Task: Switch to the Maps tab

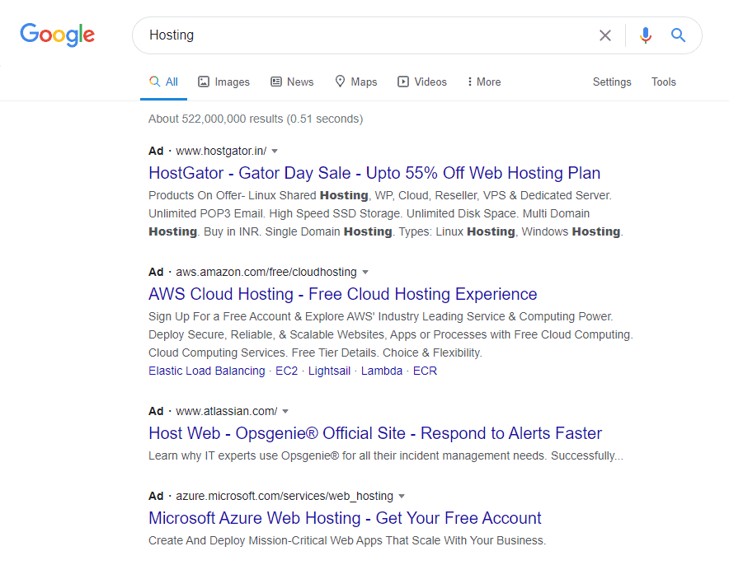Action: tap(355, 82)
